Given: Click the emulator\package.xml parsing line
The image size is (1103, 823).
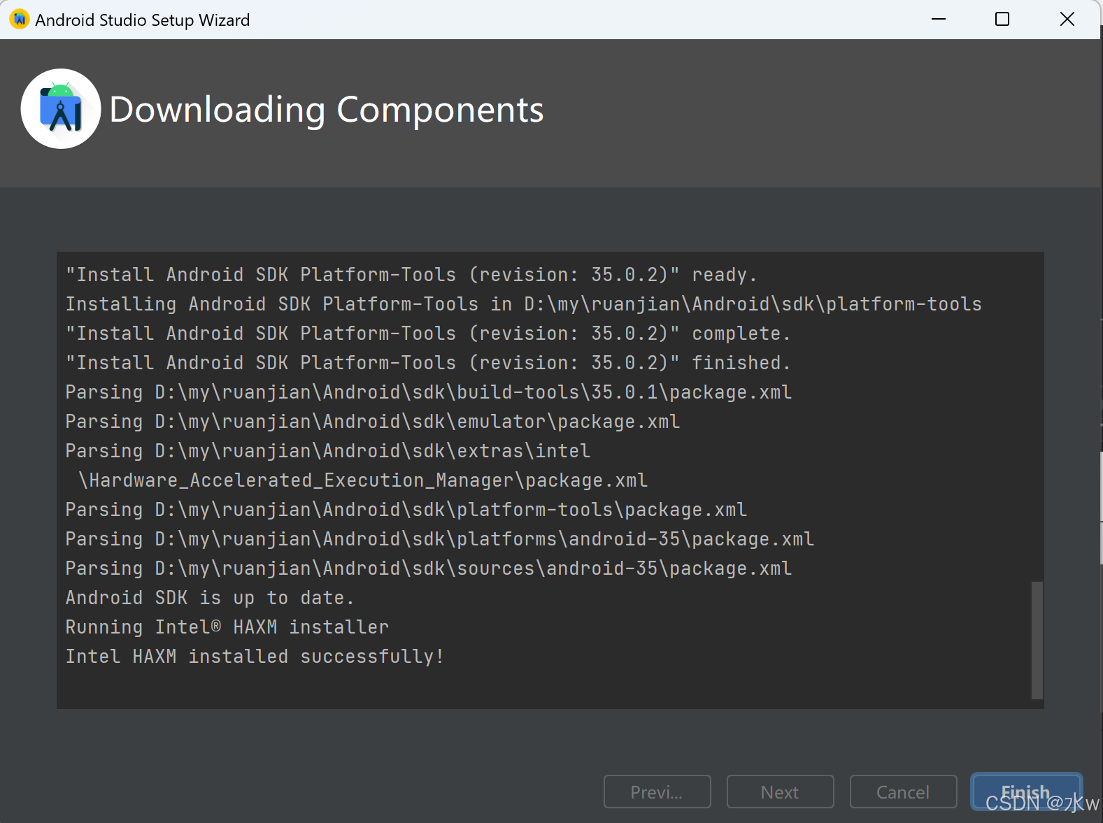Looking at the screenshot, I should click(372, 421).
